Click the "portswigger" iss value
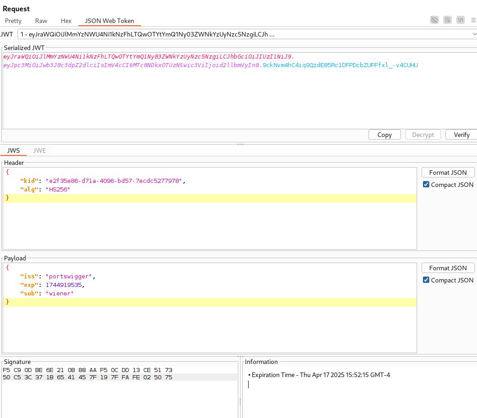The image size is (477, 418). pyautogui.click(x=69, y=276)
